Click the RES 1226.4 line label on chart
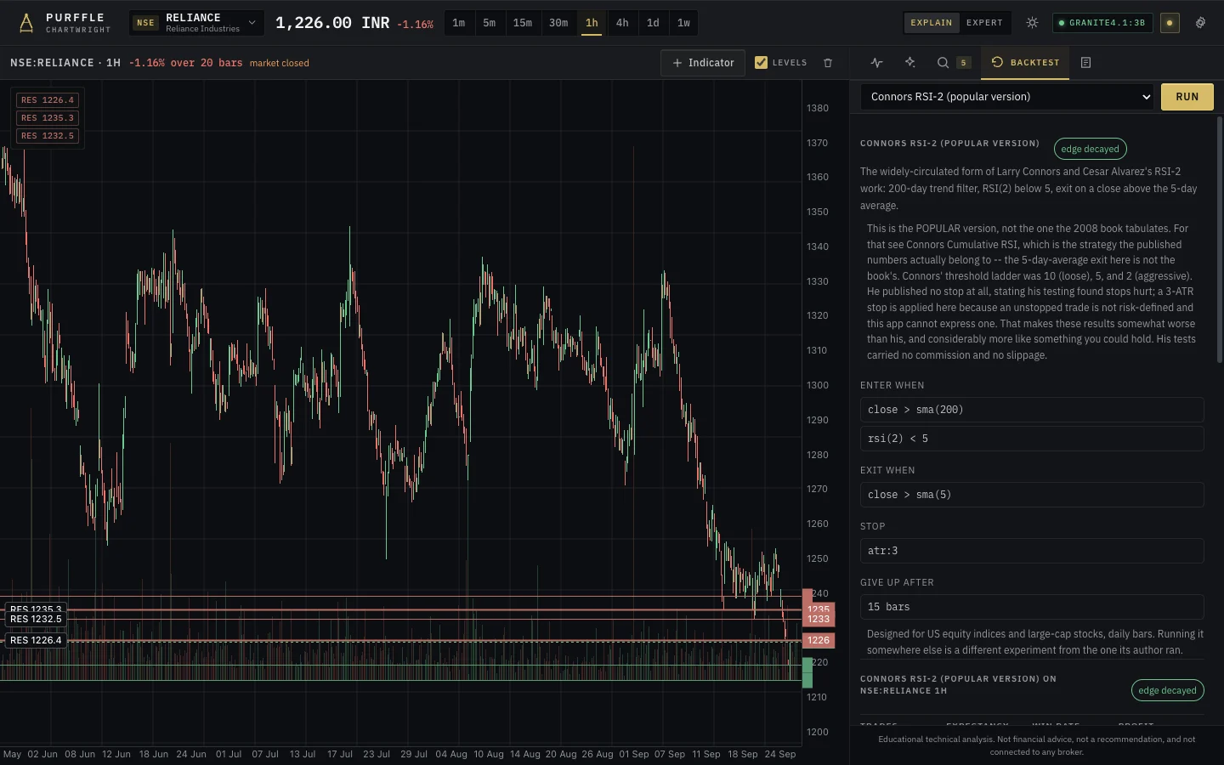 pos(36,640)
